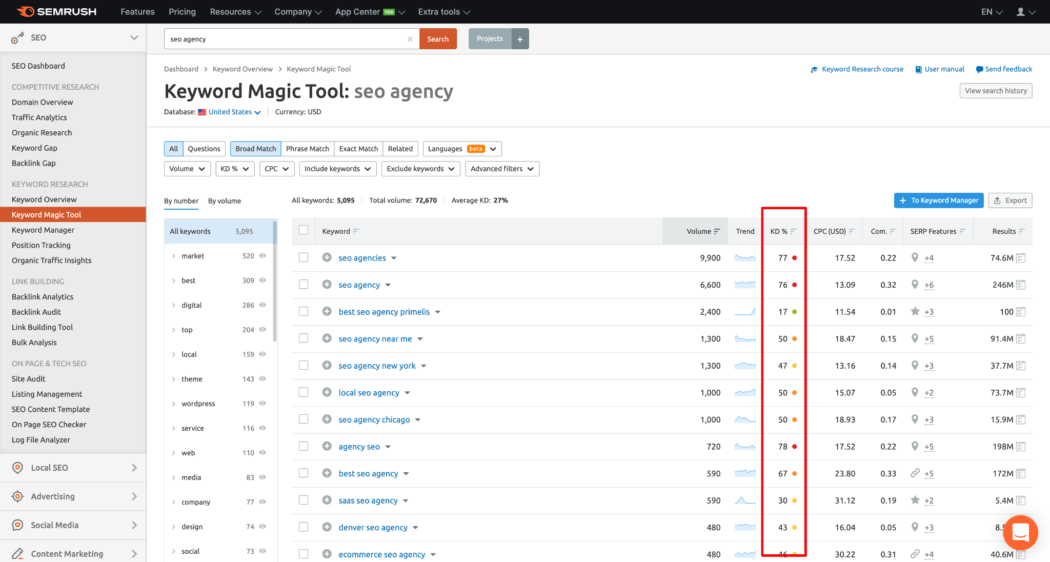1050x562 pixels.
Task: Open Keyword Research course link
Action: (x=857, y=69)
